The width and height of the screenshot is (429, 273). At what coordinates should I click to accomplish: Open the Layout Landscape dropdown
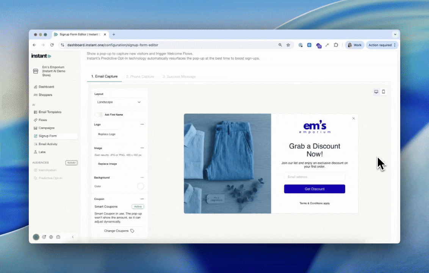(x=119, y=102)
